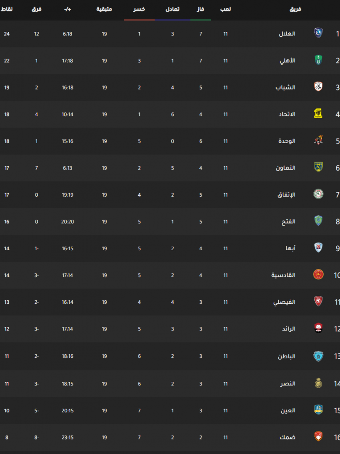Select the yellow الاتحاد club badge
The height and width of the screenshot is (454, 340).
(318, 113)
